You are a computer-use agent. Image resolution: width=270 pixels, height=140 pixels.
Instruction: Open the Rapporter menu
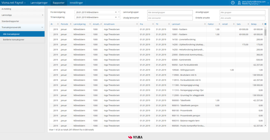(59, 3)
